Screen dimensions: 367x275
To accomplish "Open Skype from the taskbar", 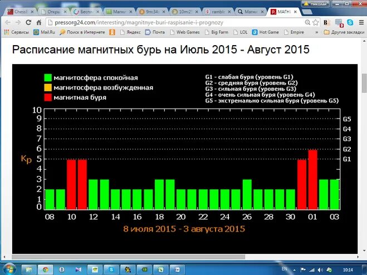I will 111,269.
